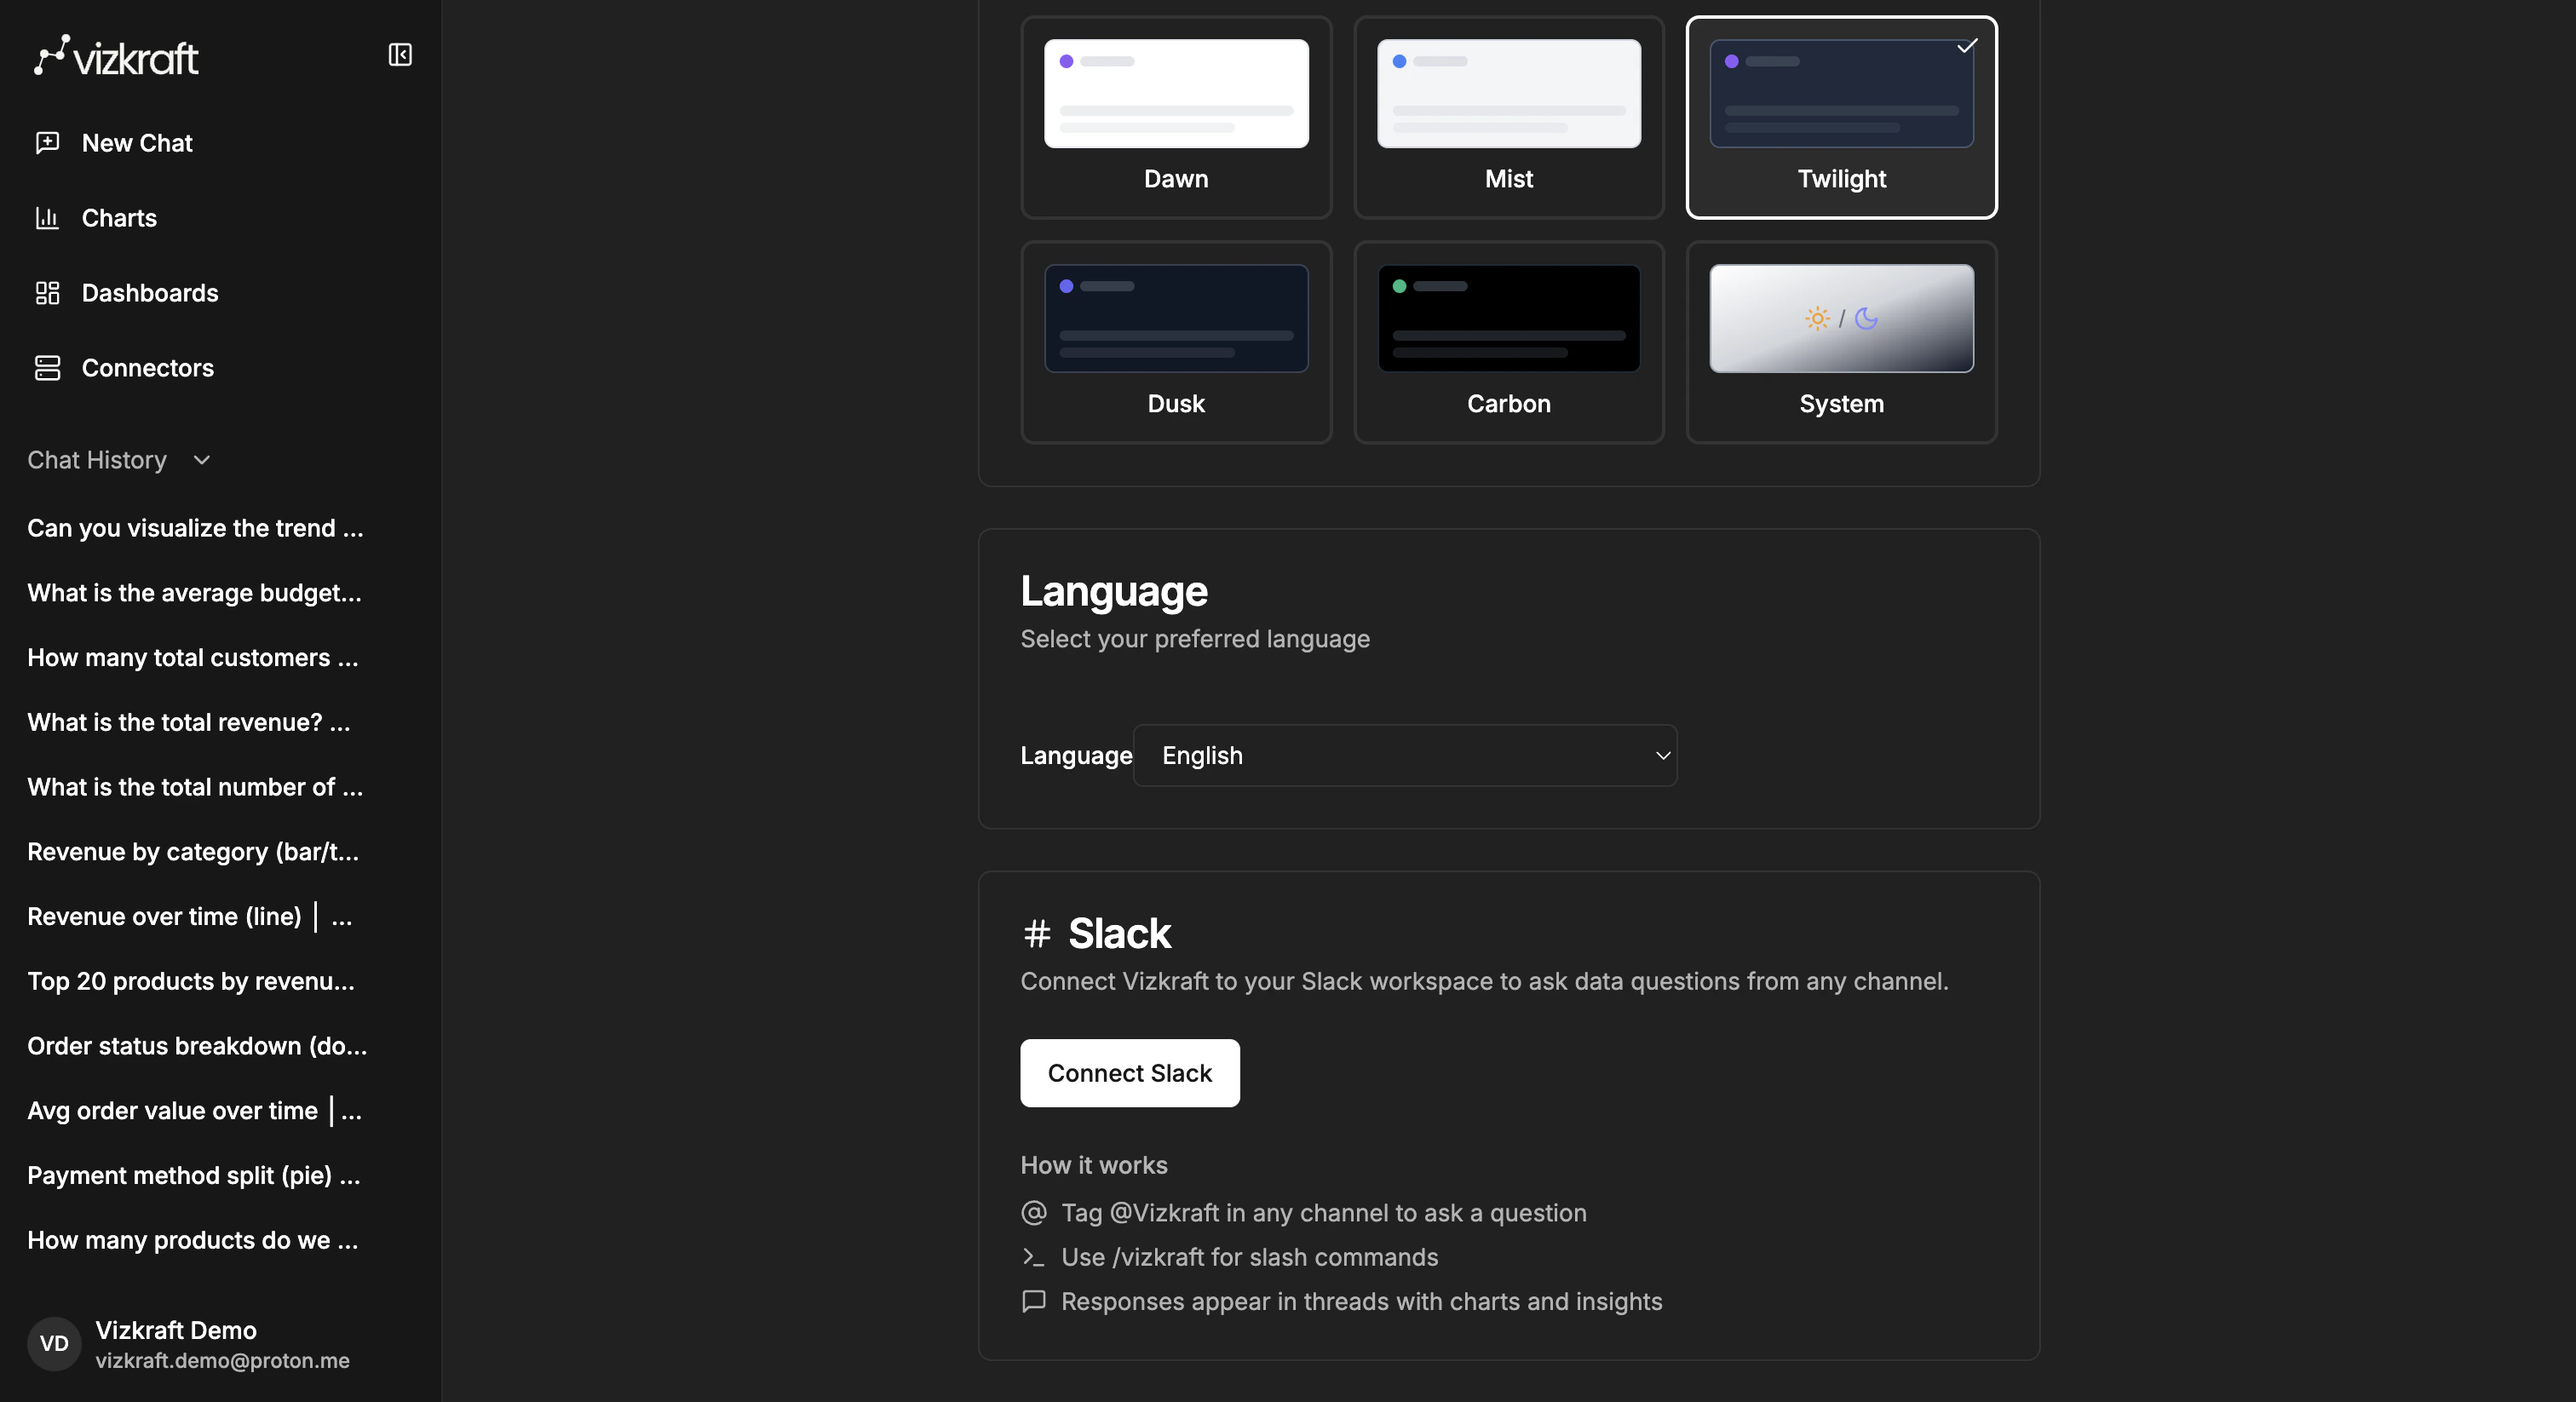The width and height of the screenshot is (2576, 1402).
Task: Collapse the sidebar with the panel icon
Action: pos(399,54)
